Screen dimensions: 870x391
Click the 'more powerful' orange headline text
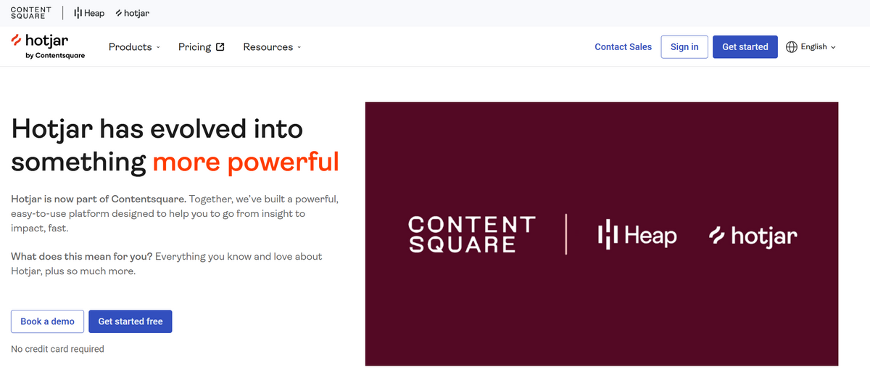coord(246,161)
